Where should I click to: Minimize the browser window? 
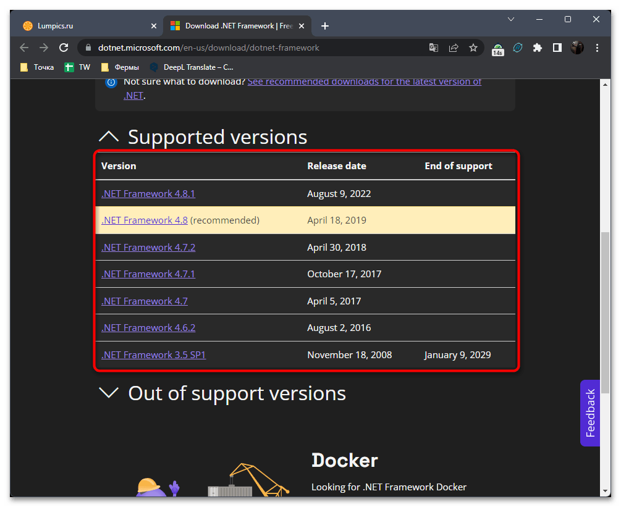(x=539, y=19)
